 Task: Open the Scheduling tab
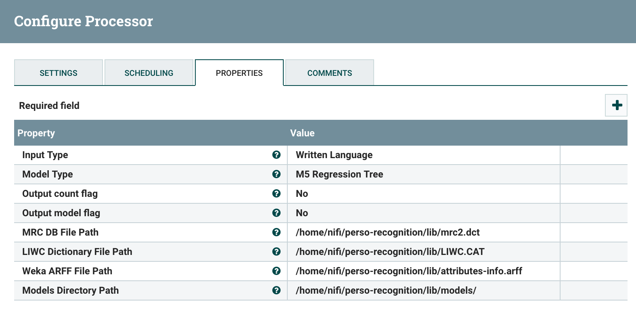(149, 73)
